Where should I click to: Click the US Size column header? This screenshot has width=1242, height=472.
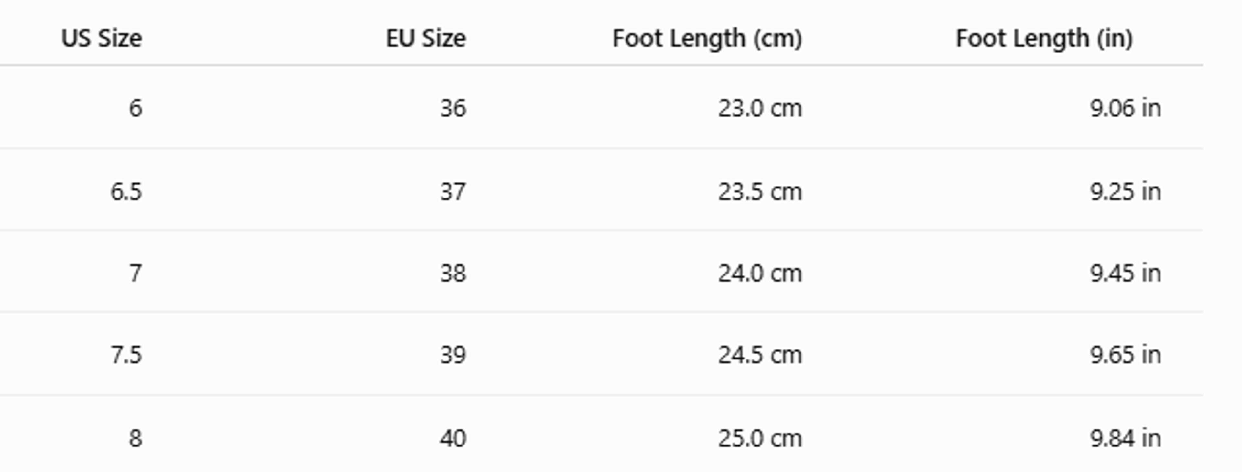point(102,38)
